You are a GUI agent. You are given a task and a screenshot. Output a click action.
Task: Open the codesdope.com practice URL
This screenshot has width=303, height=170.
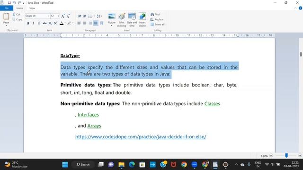tap(141, 136)
